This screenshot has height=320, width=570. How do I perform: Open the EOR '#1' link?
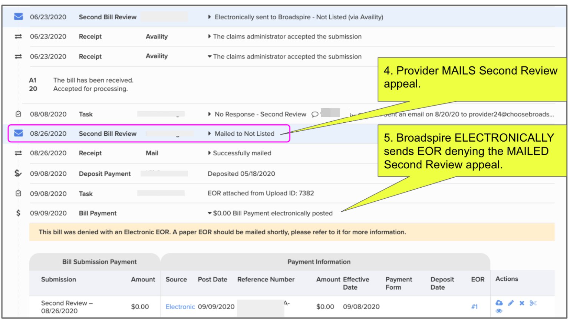pyautogui.click(x=474, y=307)
